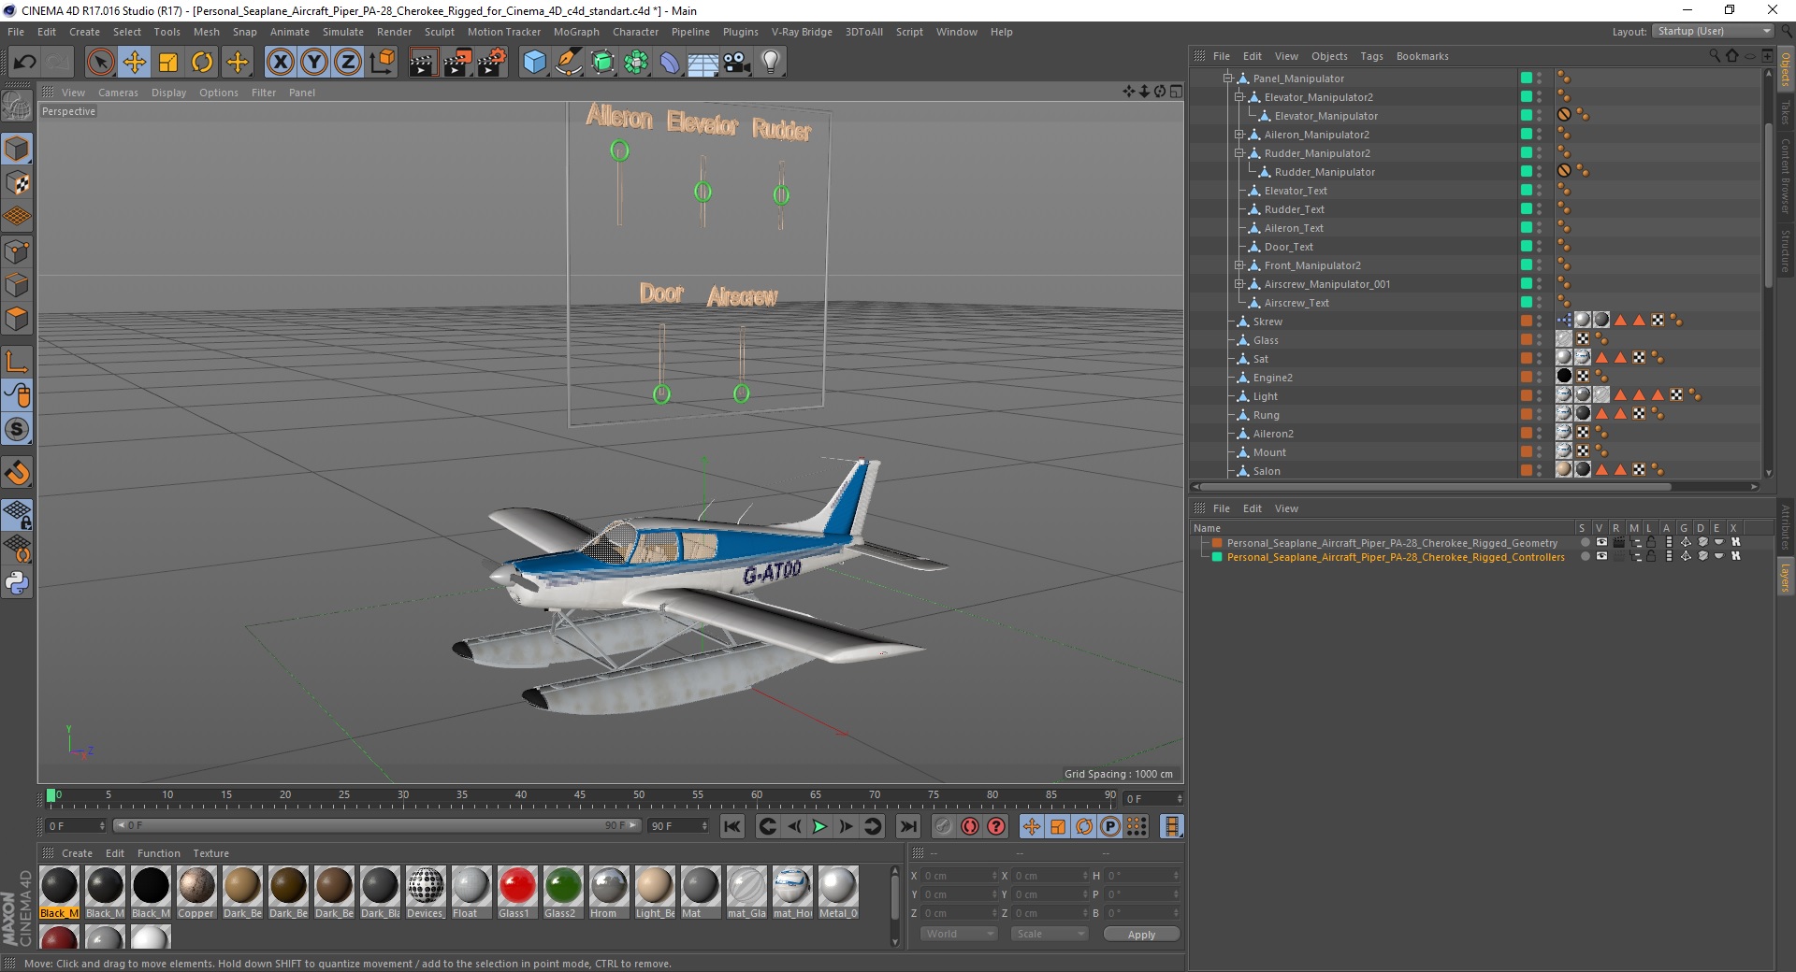Select the Scale tool in the toolbar
The image size is (1796, 972).
(x=168, y=63)
